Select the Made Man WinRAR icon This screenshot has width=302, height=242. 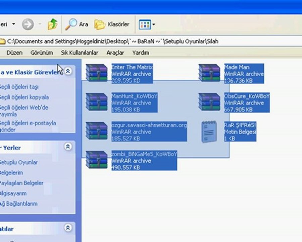click(209, 73)
